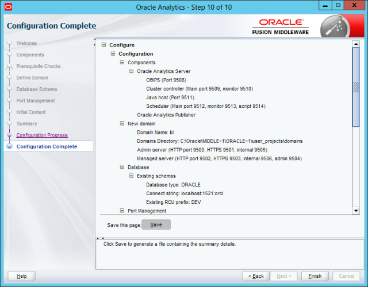Collapse the Configure tree node

click(103, 45)
